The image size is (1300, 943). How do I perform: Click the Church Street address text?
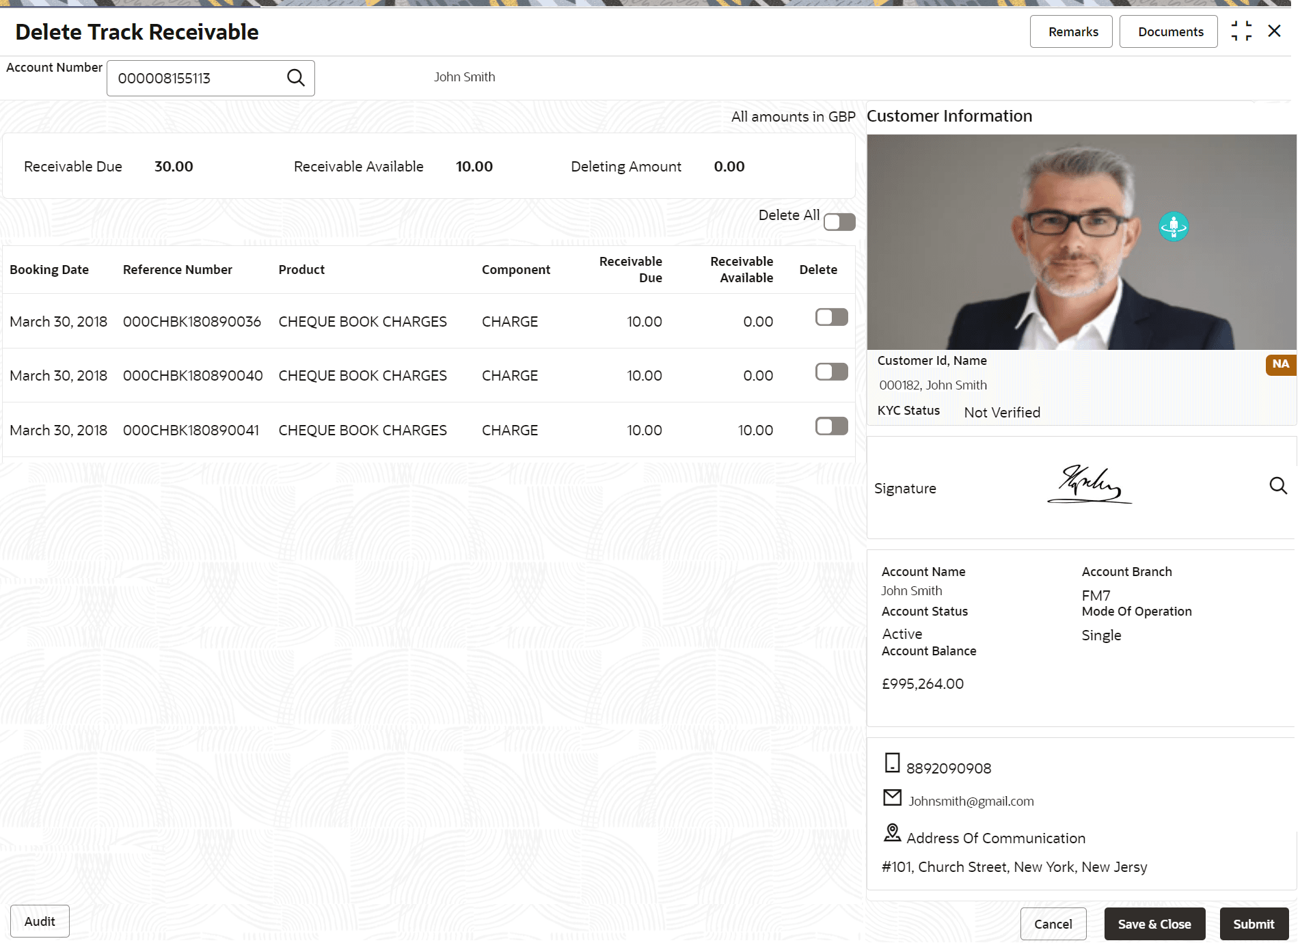pos(1014,867)
